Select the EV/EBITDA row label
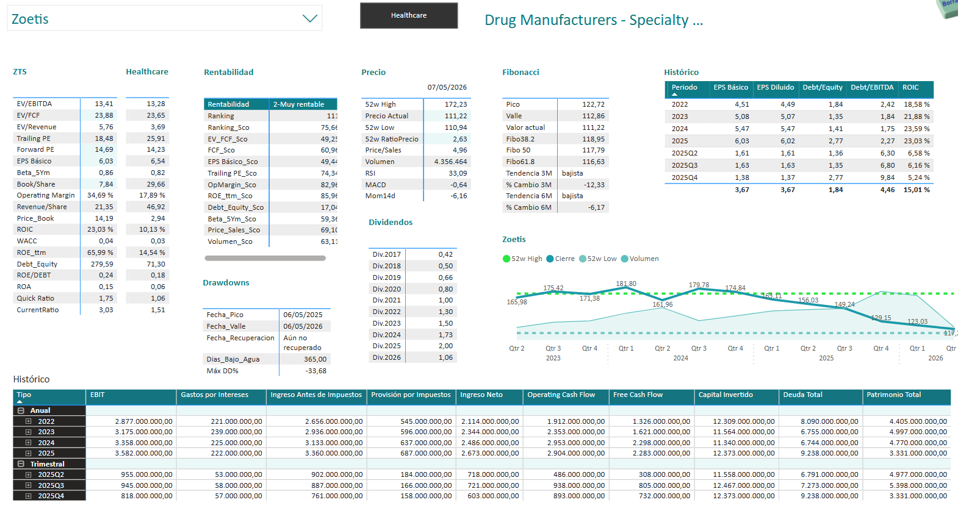 (34, 104)
